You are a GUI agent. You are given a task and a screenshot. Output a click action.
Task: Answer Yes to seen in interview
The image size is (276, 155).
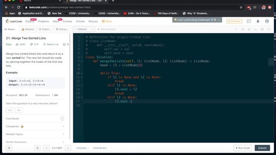click(x=9, y=110)
